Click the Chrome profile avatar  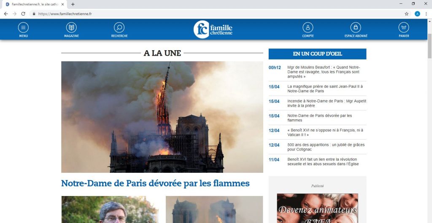pos(417,13)
